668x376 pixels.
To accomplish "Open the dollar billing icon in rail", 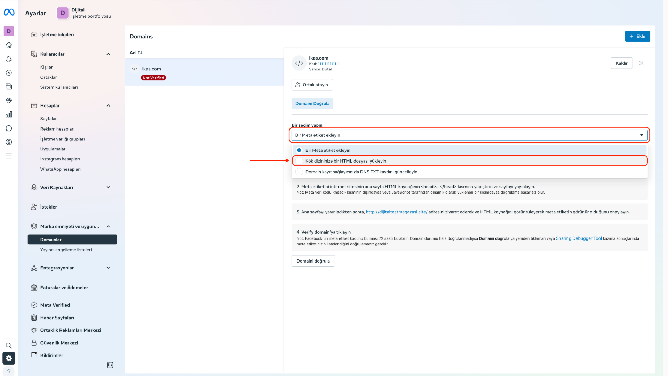I will (9, 142).
